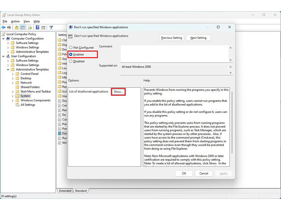This screenshot has height=210, width=281.
Task: Click the Group Policy Editor title bar icon
Action: click(x=4, y=15)
